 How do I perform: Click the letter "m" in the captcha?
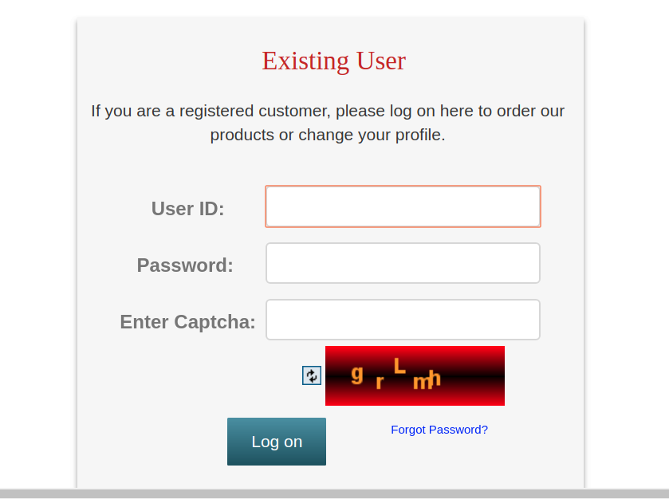(421, 383)
